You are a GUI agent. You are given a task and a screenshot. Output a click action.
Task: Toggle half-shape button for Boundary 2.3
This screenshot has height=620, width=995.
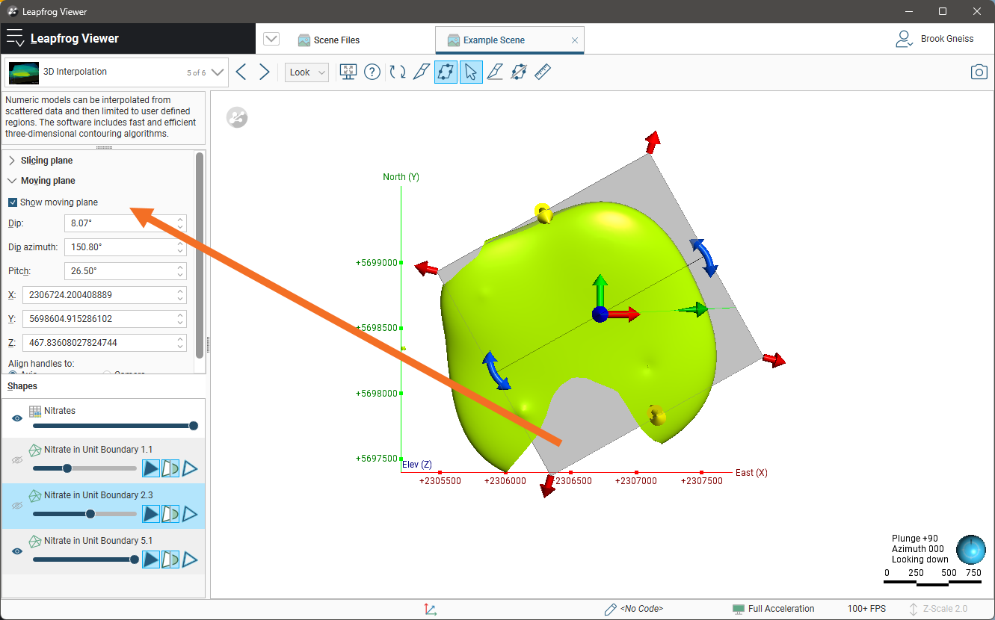(170, 514)
